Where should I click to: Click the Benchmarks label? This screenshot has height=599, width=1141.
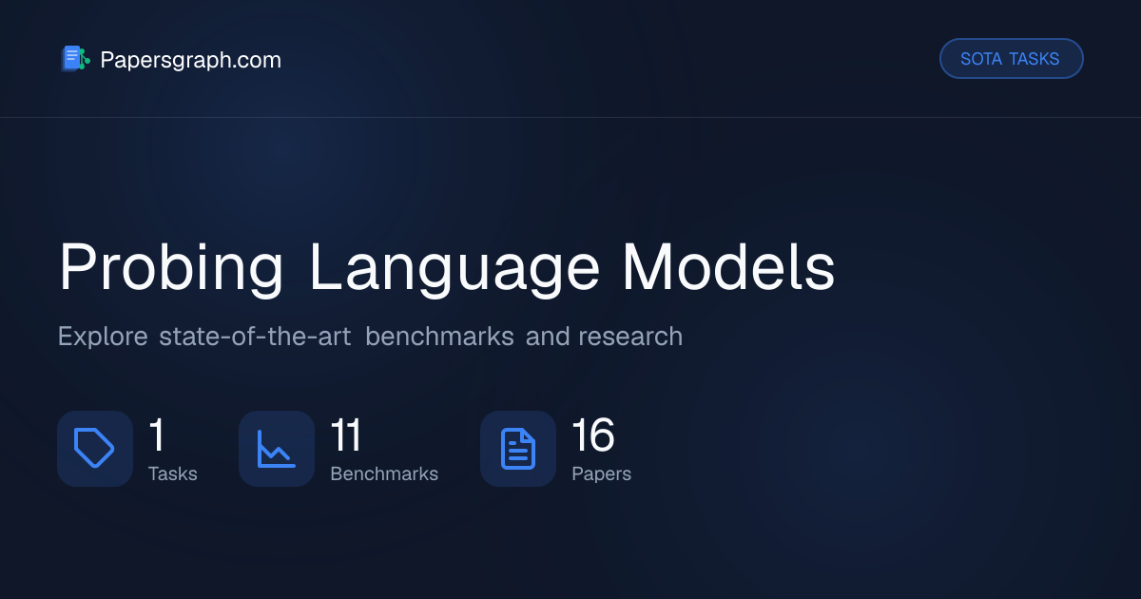(384, 473)
